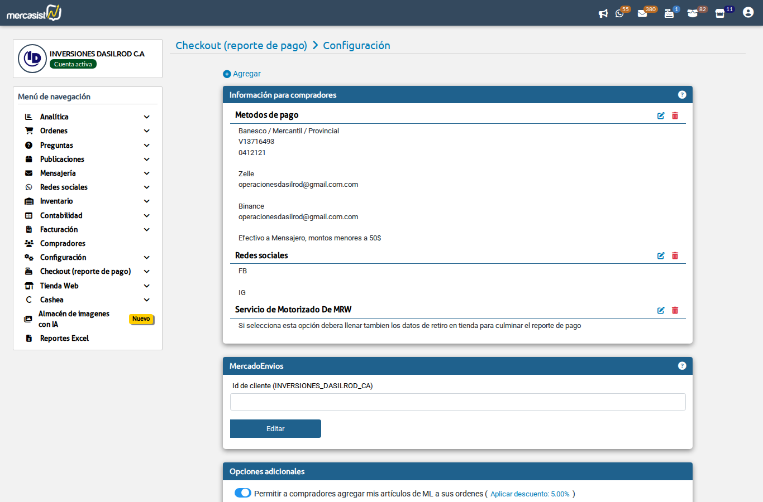Open the store icon showing 11 alerts

click(719, 13)
